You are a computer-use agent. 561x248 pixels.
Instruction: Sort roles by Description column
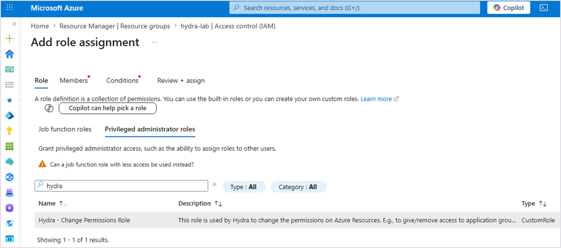pyautogui.click(x=200, y=204)
